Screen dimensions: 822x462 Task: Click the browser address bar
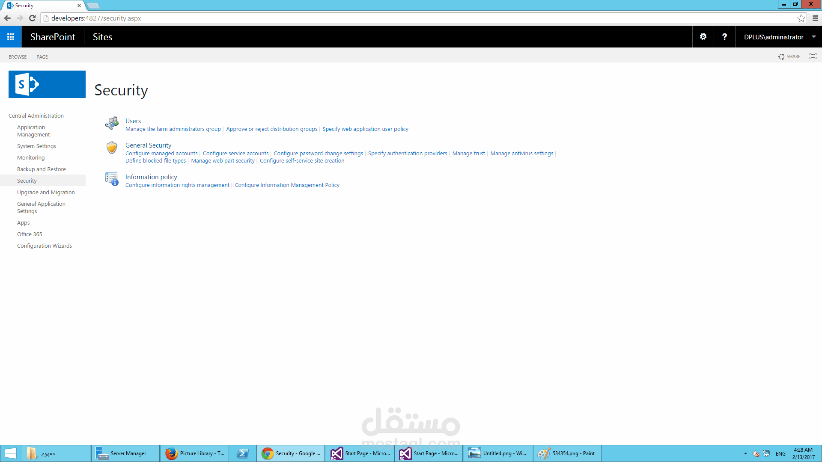pos(385,18)
